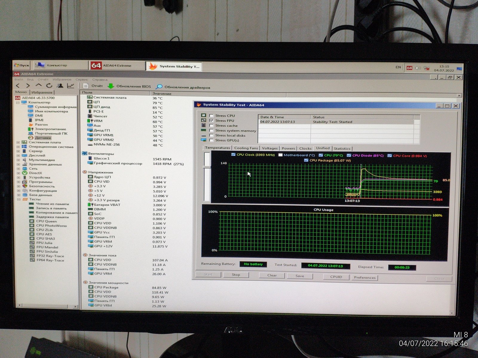
Task: Expand the Сеть tree node
Action: (x=18, y=169)
